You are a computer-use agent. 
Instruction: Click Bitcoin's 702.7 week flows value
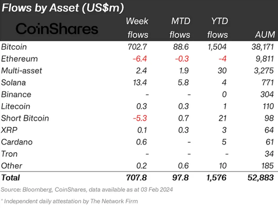[137, 47]
